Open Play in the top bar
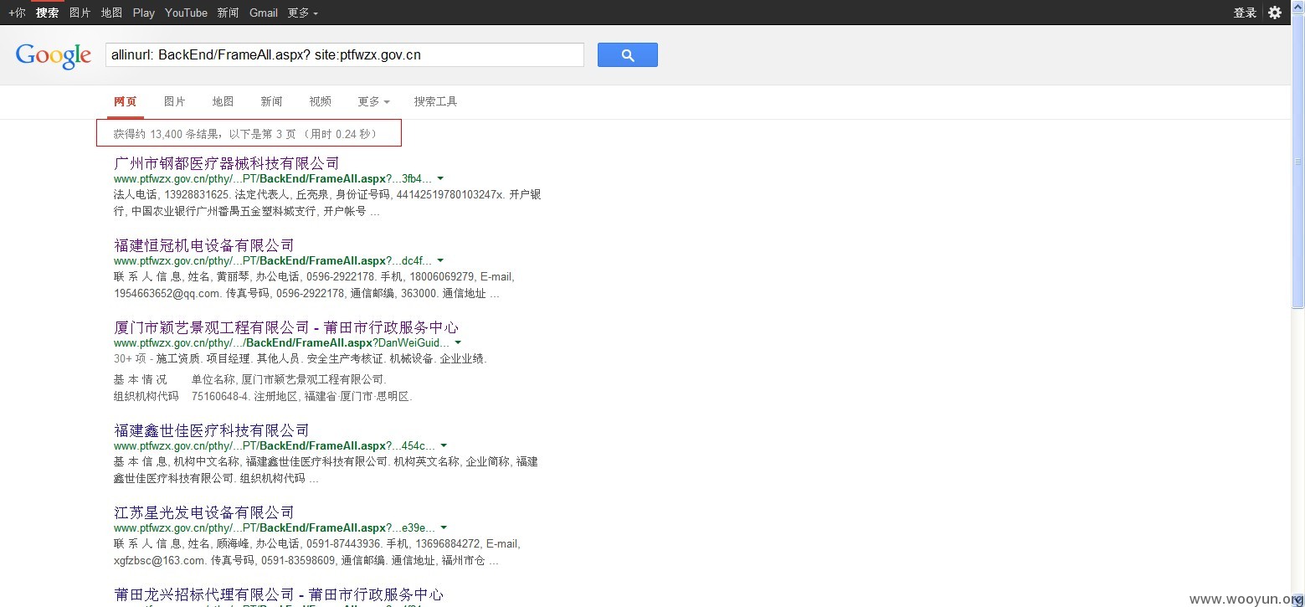 coord(144,13)
